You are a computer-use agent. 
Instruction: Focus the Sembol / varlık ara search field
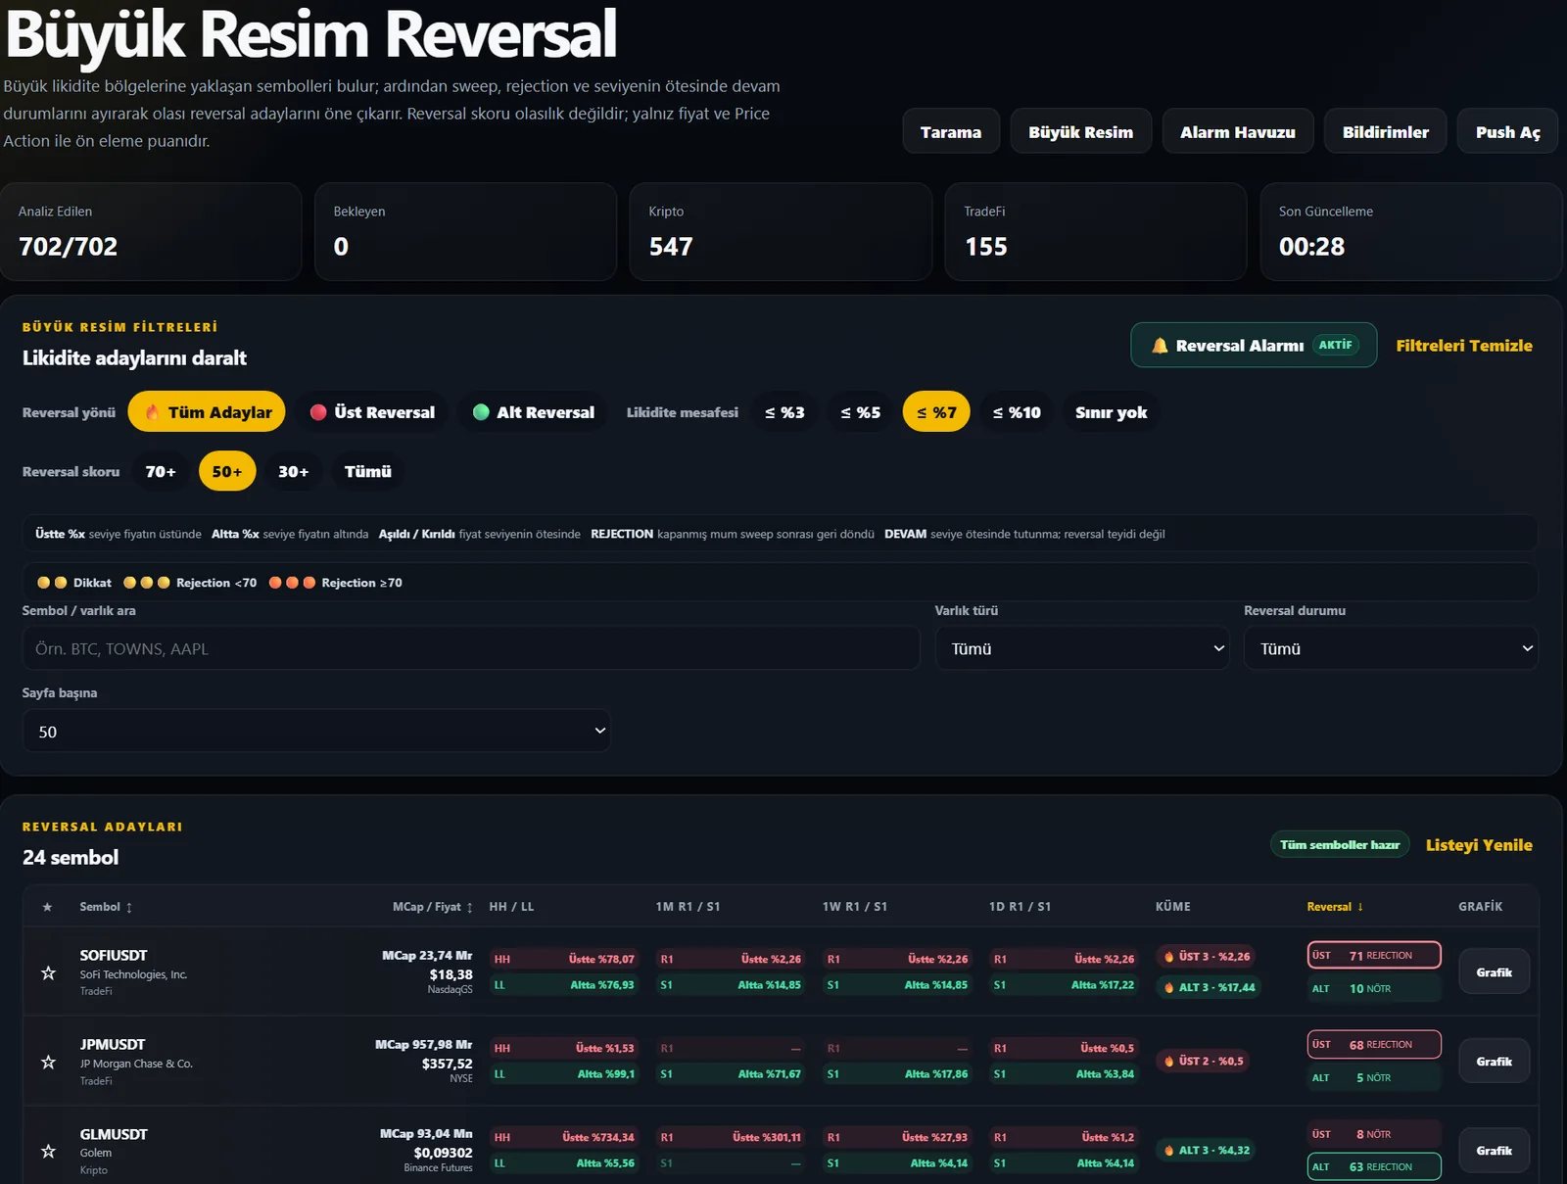point(471,648)
